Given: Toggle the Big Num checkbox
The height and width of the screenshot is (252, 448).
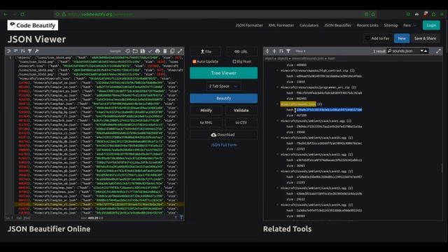Looking at the screenshot, I should tap(234, 62).
